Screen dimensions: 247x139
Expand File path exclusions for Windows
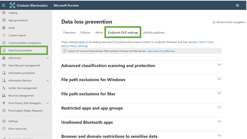(x=219, y=79)
